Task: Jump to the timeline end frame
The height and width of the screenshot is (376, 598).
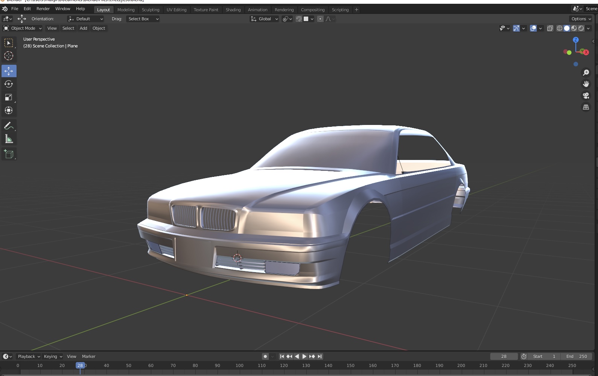Action: 320,356
